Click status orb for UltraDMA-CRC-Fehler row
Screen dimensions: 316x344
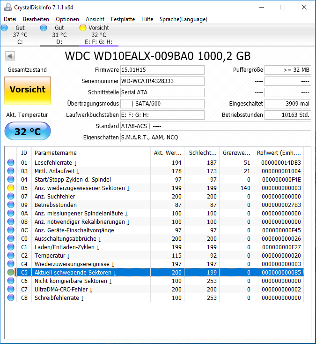11,289
